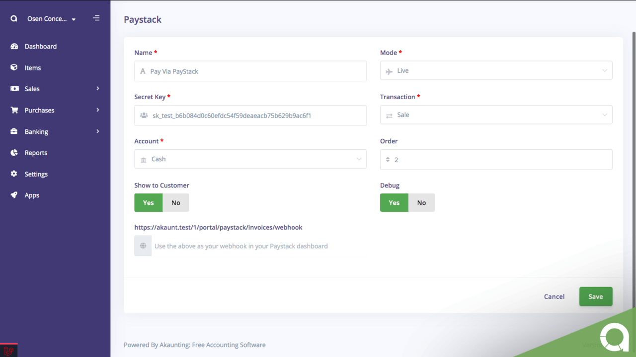Click the Purchases shopping cart icon
The image size is (636, 357).
14,110
